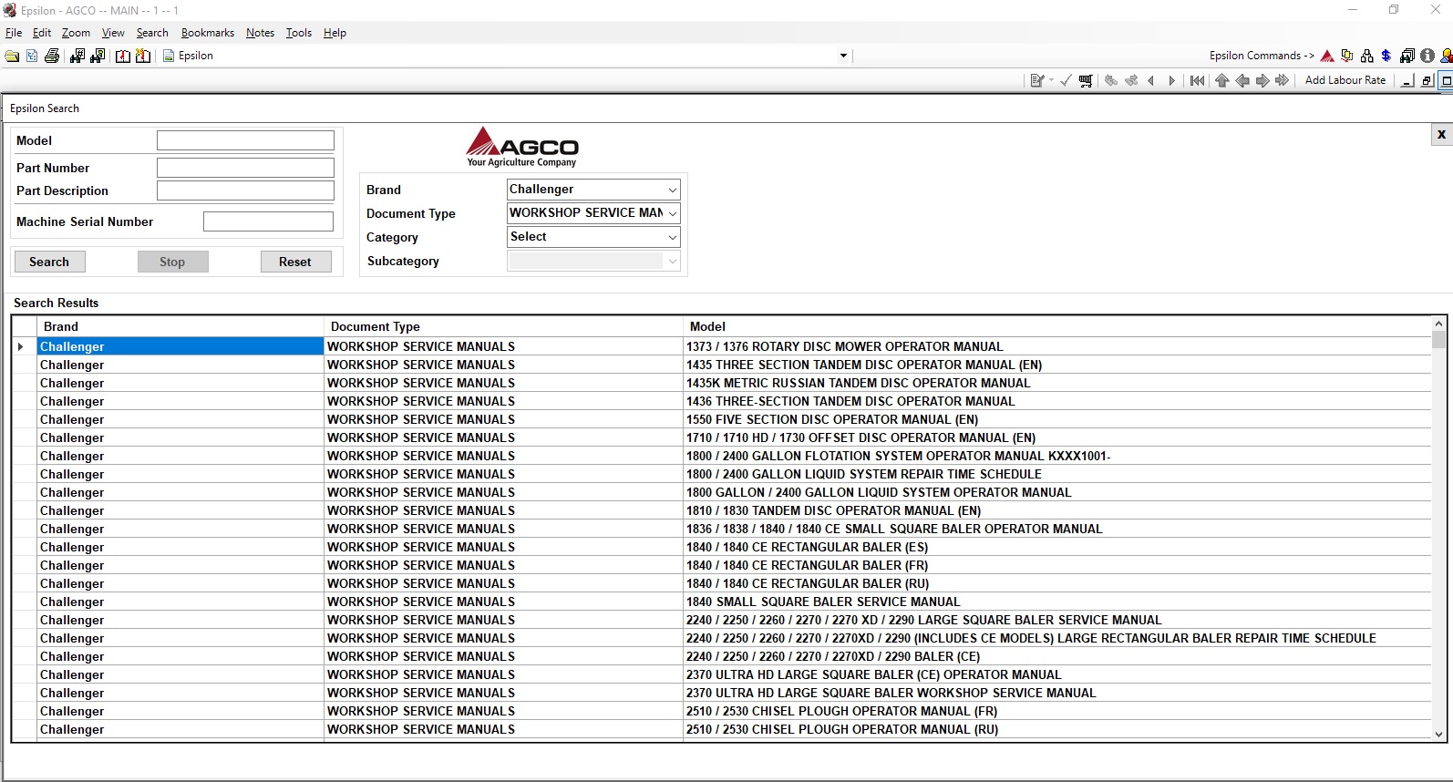Click the open folder toolbar icon
Viewport: 1453px width, 782px height.
pyautogui.click(x=12, y=56)
